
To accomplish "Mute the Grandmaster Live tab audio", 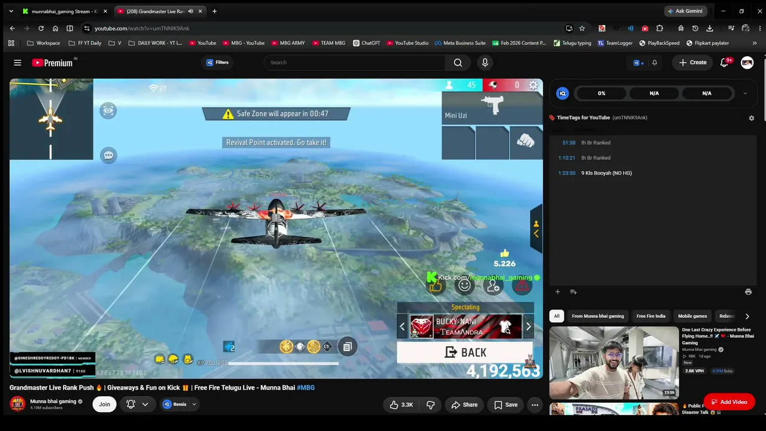I will (x=191, y=11).
